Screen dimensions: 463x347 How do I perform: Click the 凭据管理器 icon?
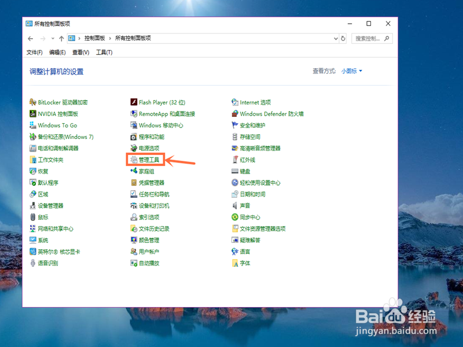pos(134,183)
